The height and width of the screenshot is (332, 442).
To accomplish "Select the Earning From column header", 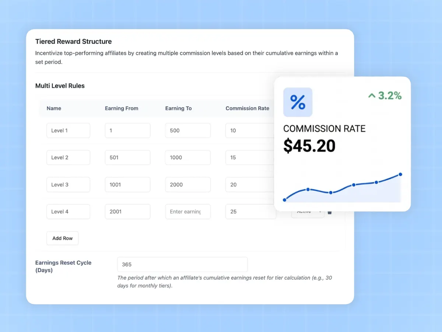I will point(122,108).
